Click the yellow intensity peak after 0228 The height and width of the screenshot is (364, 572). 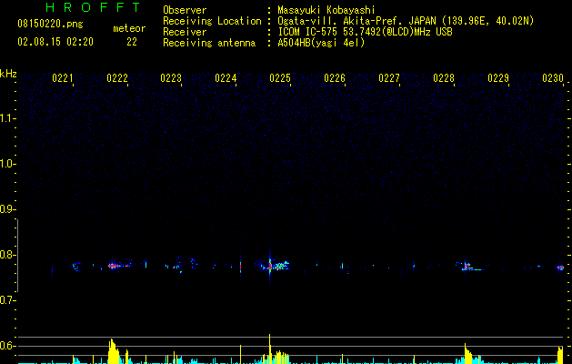(468, 353)
